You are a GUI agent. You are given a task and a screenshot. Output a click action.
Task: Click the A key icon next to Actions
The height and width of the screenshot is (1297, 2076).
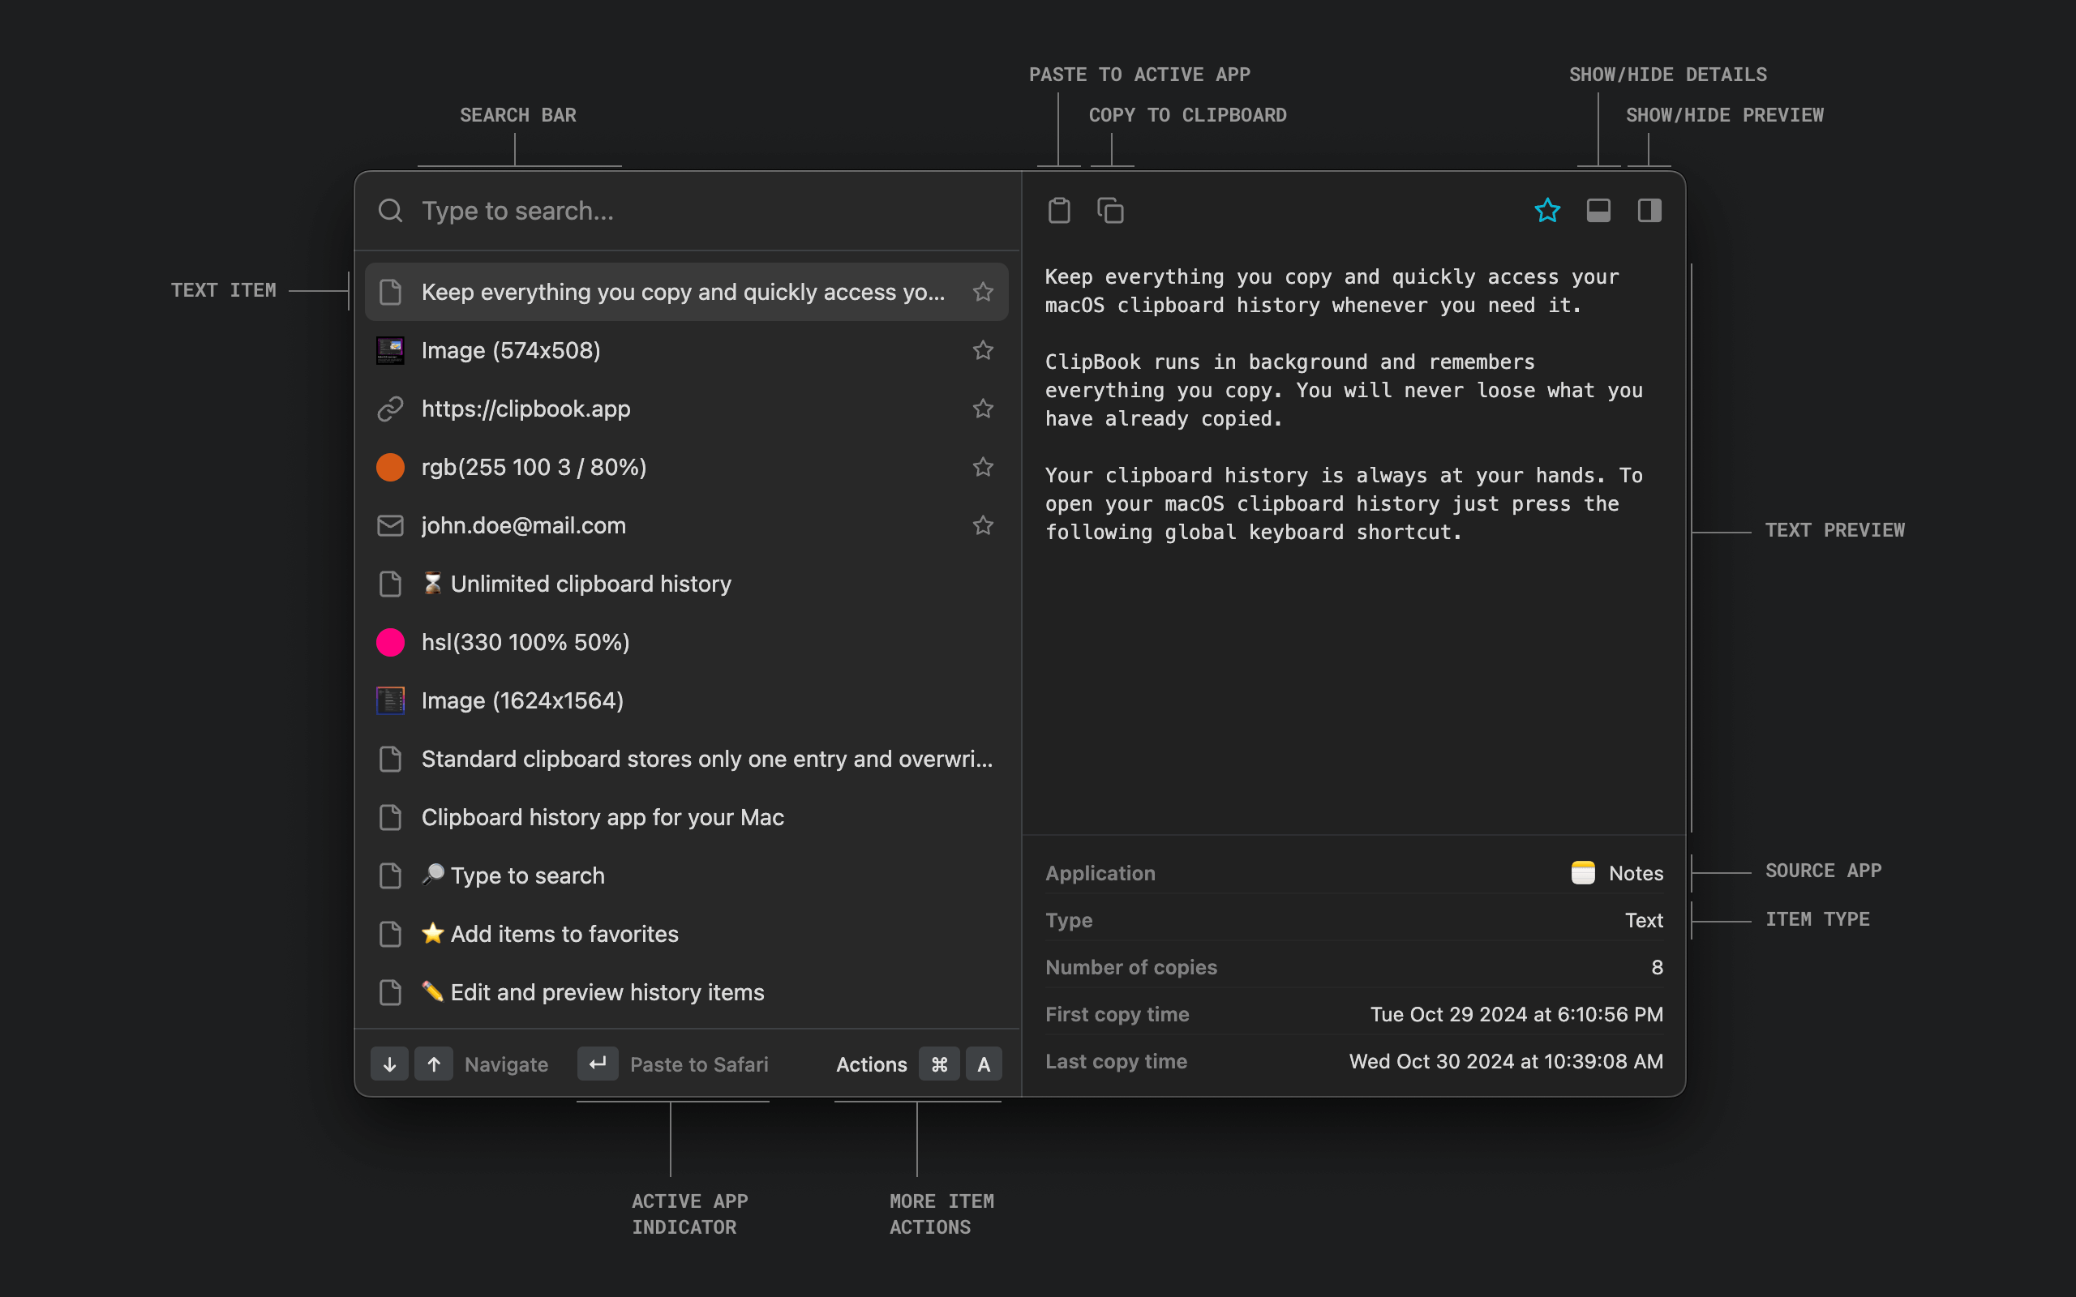coord(984,1064)
